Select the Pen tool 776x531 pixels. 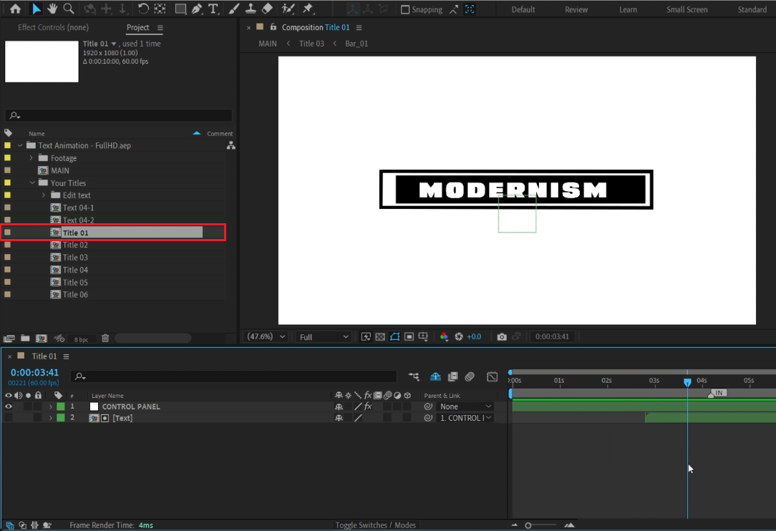(x=197, y=9)
